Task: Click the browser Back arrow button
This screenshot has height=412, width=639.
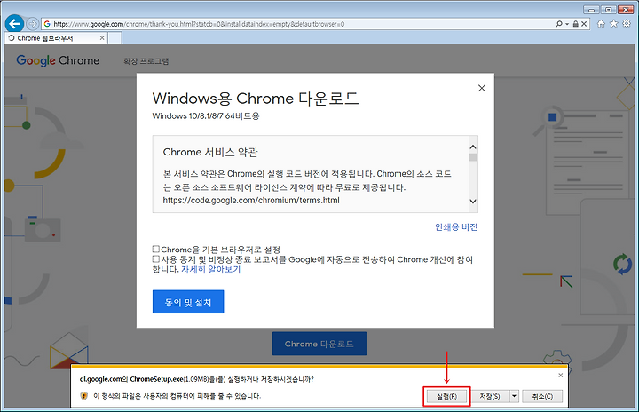Action: point(15,24)
